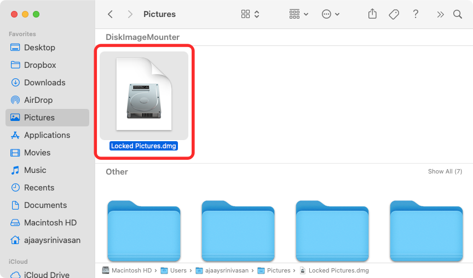
Task: Click the Applications A icon
Action: [15, 135]
